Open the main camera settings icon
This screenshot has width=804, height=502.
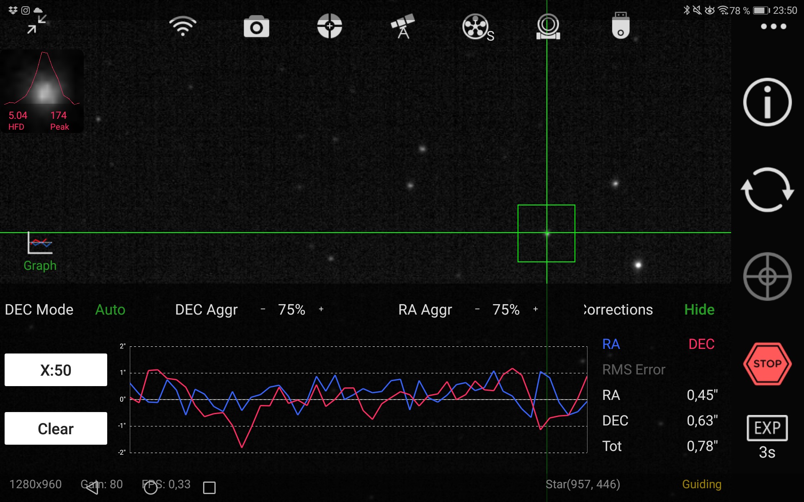(256, 26)
